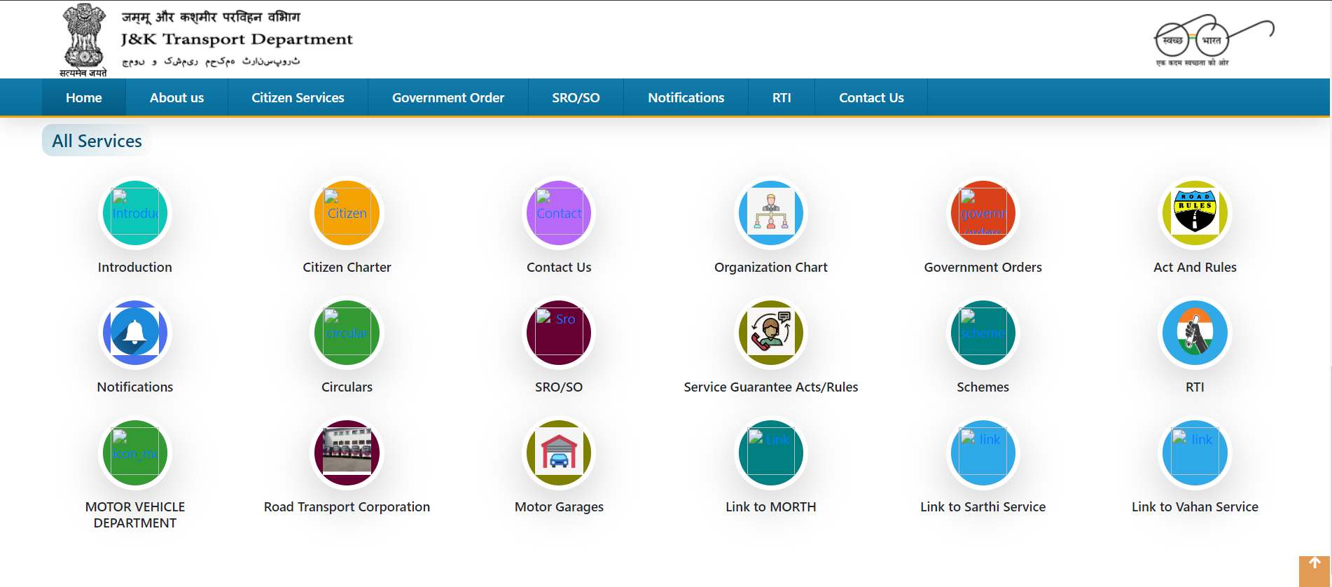The width and height of the screenshot is (1332, 587).
Task: Open the teal Schemes icon
Action: [983, 333]
